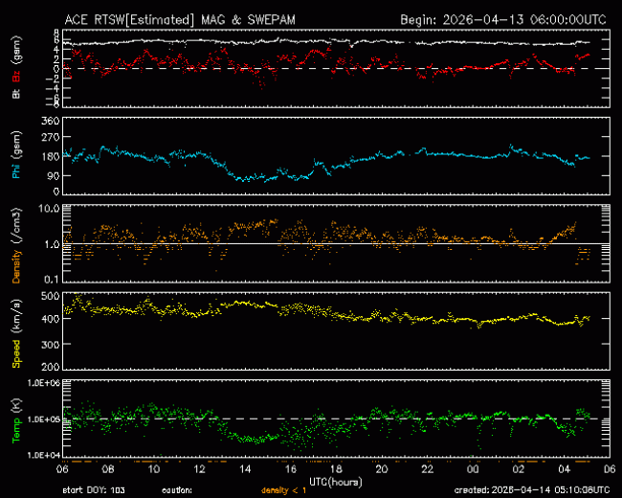Viewport: 622px width, 498px height.
Task: Click the "(/cm3)" Density unit label
Action: [x=17, y=227]
